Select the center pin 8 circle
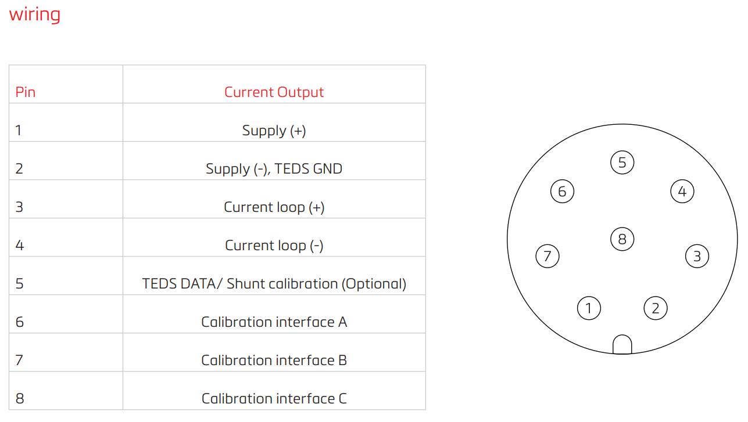The image size is (748, 422). (622, 239)
